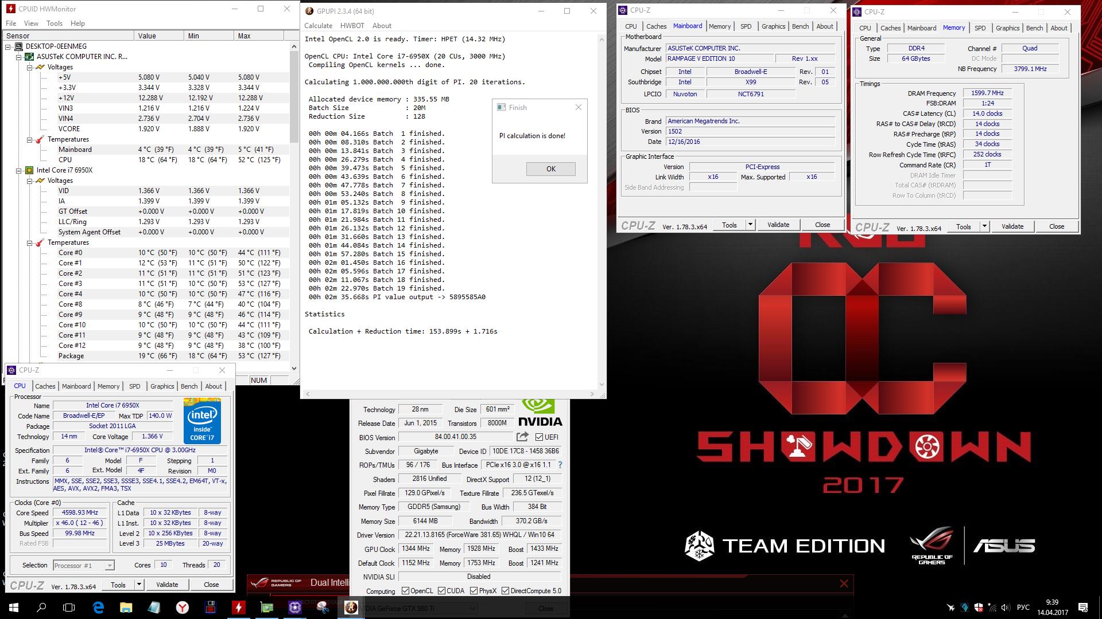Open Tools dropdown arrow in Mainboard CPU-Z window
This screenshot has height=619, width=1102.
(x=750, y=225)
